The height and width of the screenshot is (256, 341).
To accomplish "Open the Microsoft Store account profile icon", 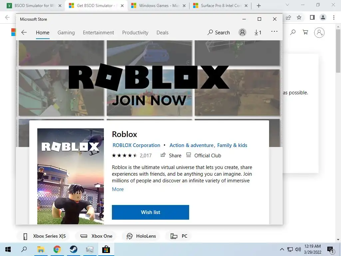I will (242, 32).
